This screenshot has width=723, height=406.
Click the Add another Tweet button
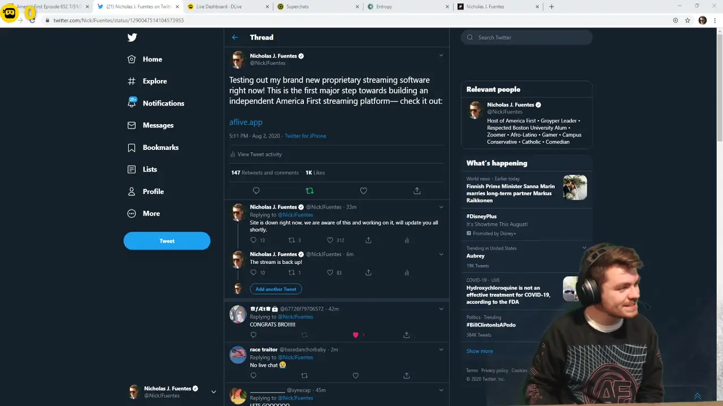coord(276,289)
